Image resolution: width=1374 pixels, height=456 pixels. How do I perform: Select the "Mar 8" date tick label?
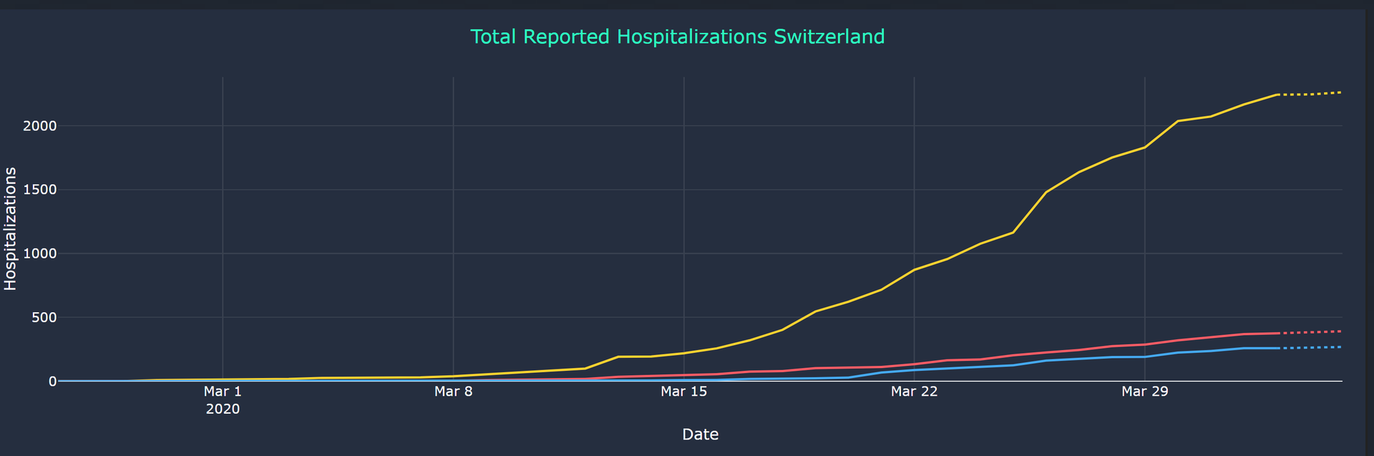(453, 391)
